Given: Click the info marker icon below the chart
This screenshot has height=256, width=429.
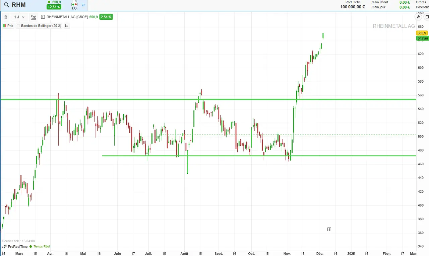Looking at the screenshot, I should [329, 229].
